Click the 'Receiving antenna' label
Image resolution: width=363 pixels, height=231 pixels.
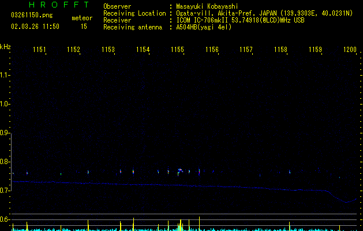(133, 27)
